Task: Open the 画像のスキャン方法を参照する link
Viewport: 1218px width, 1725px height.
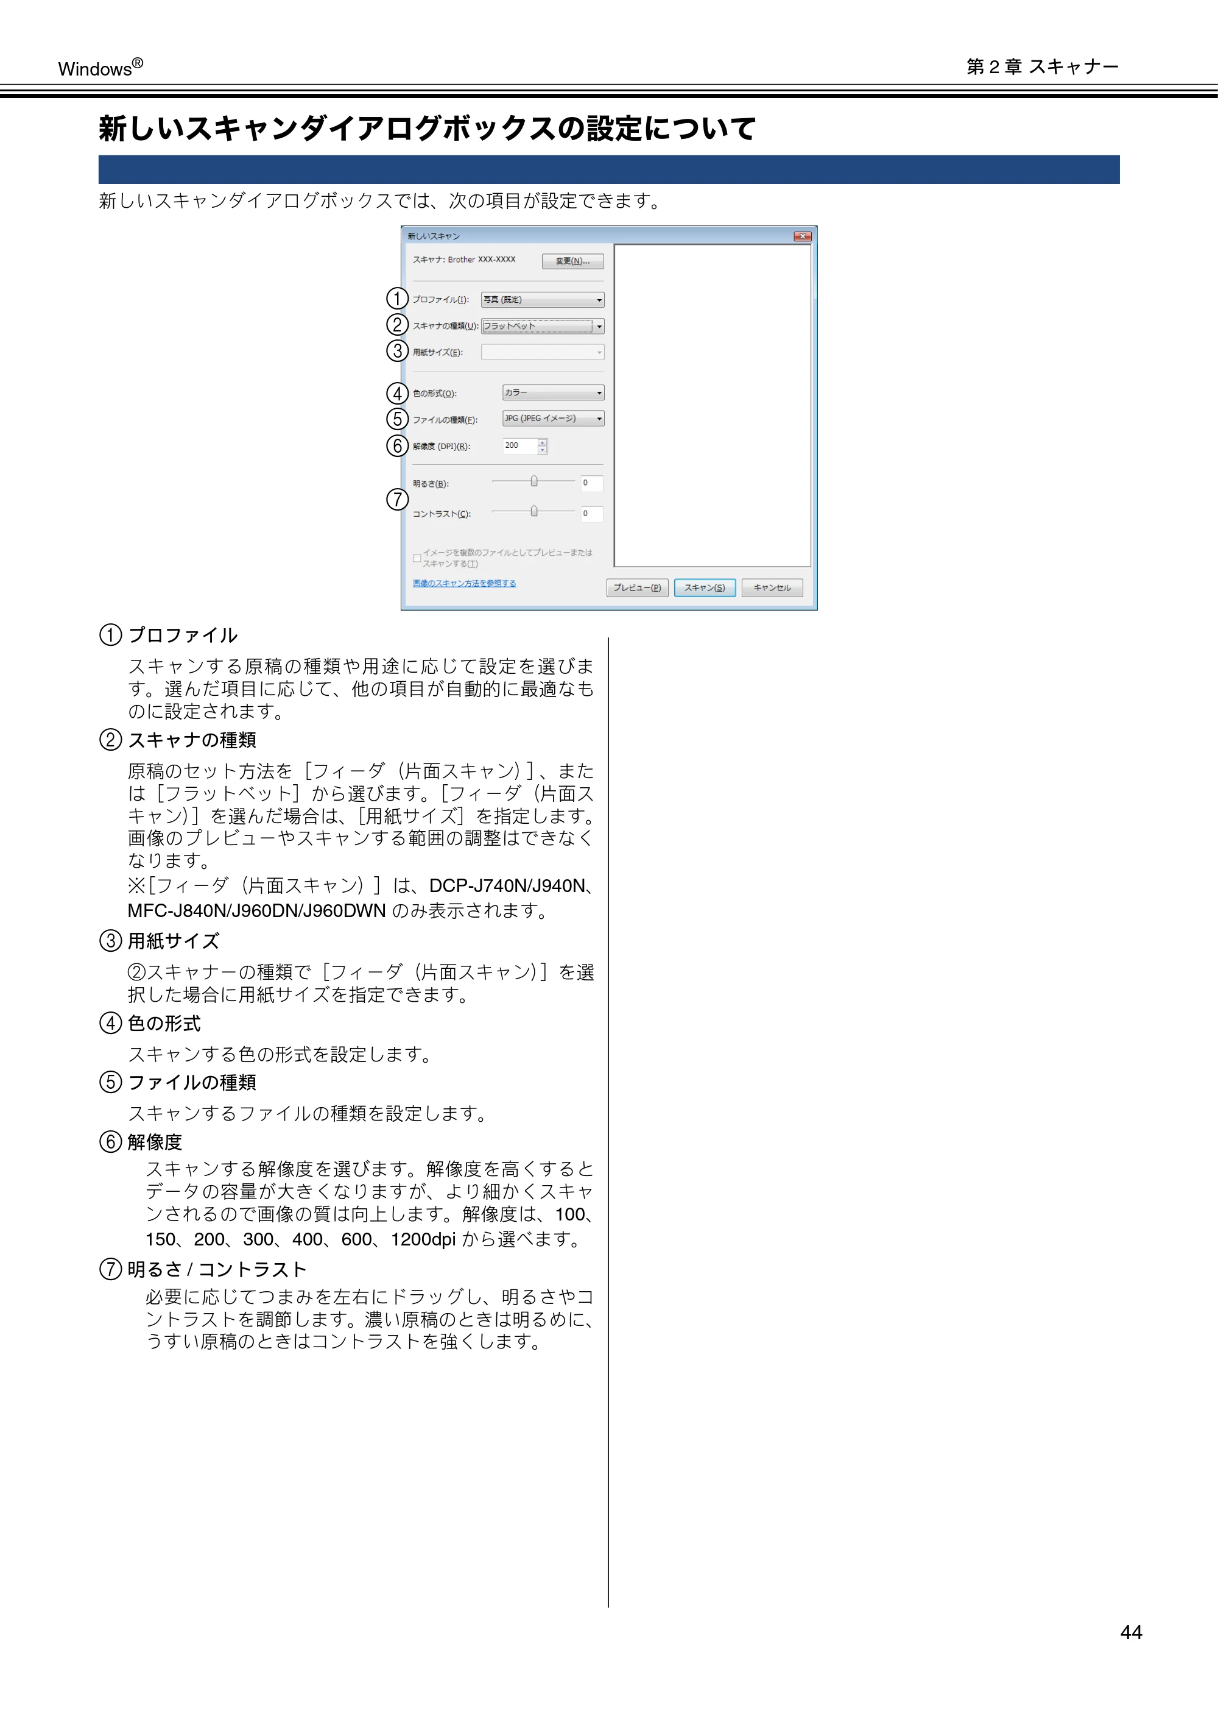Action: tap(464, 583)
